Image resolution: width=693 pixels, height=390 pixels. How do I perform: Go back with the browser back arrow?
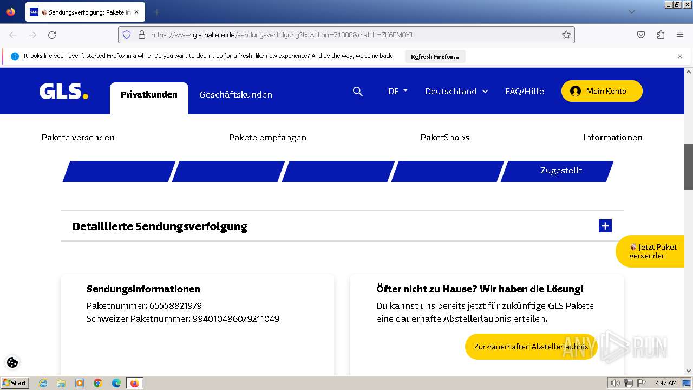(13, 35)
